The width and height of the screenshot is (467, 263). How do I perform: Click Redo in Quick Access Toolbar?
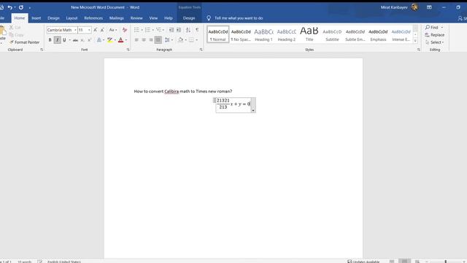click(21, 7)
